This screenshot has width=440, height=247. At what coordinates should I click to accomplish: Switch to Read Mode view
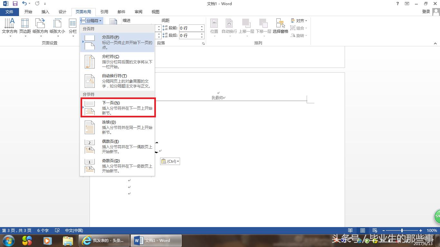pyautogui.click(x=350, y=231)
